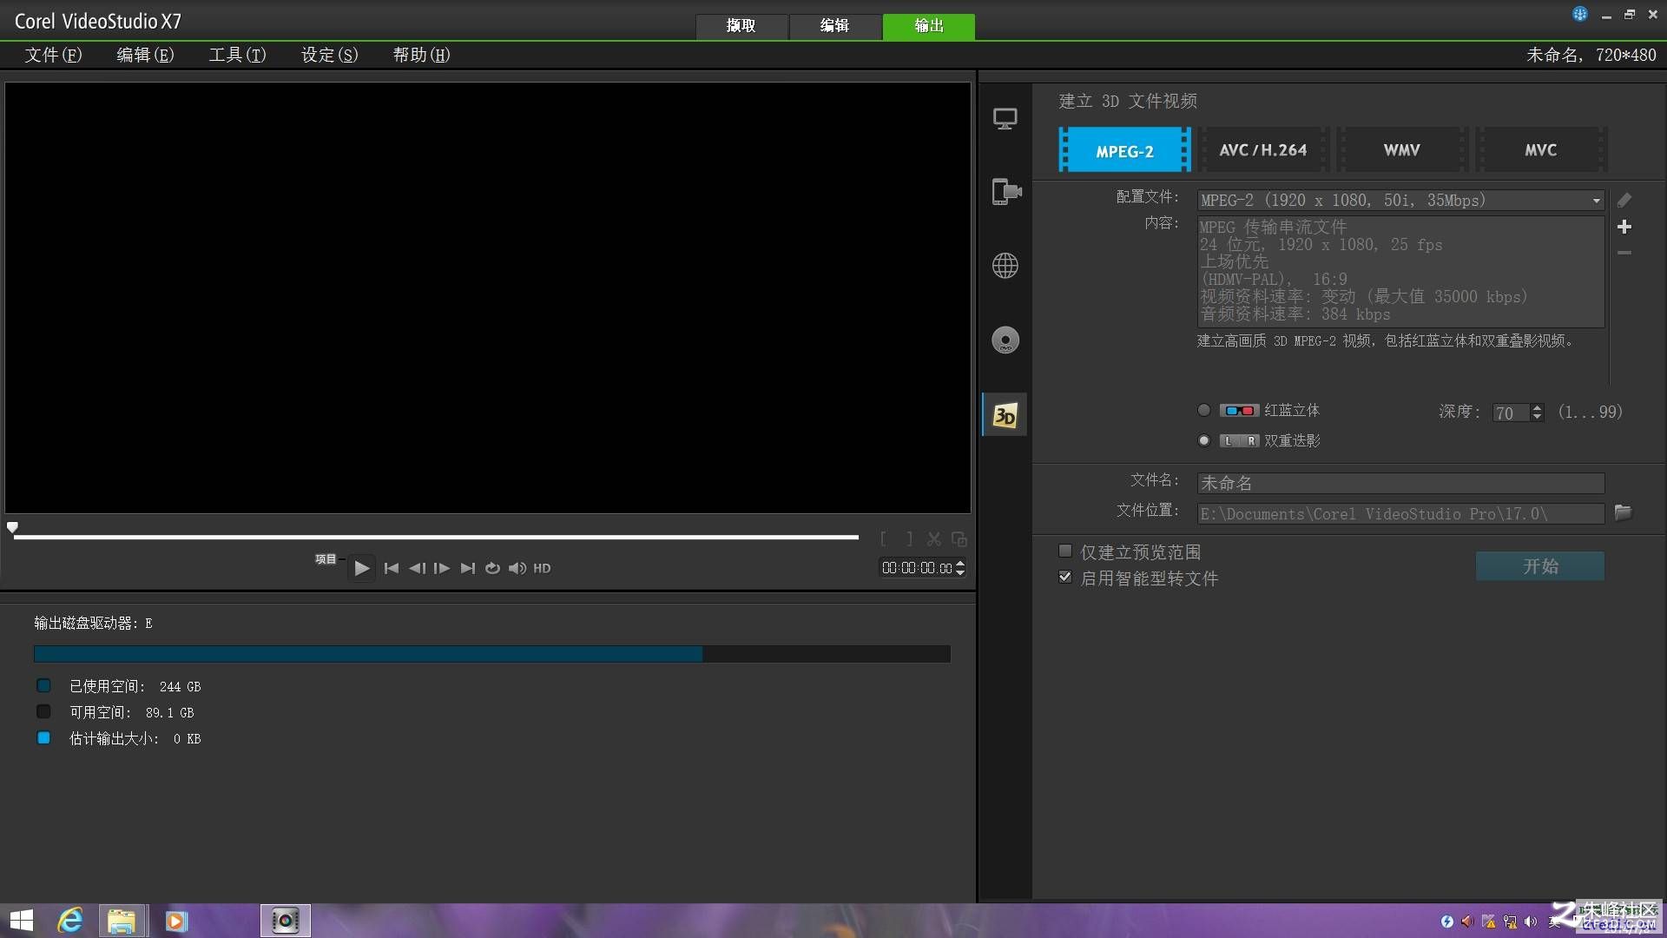Open the 工具(T) menu

238,55
